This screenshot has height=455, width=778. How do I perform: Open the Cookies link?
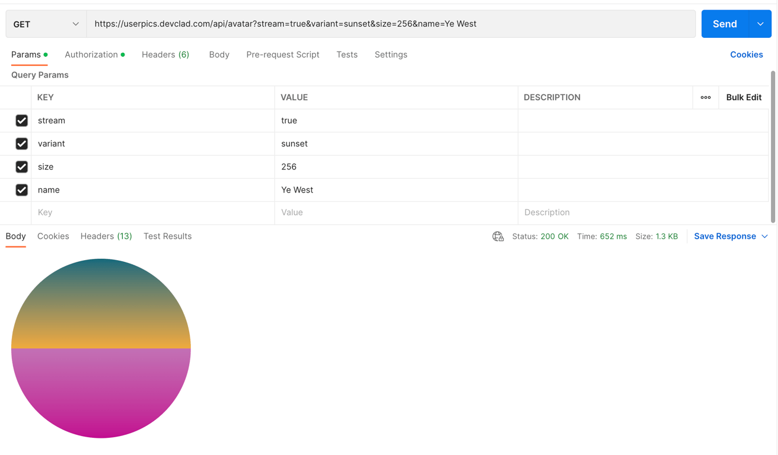[x=747, y=55]
